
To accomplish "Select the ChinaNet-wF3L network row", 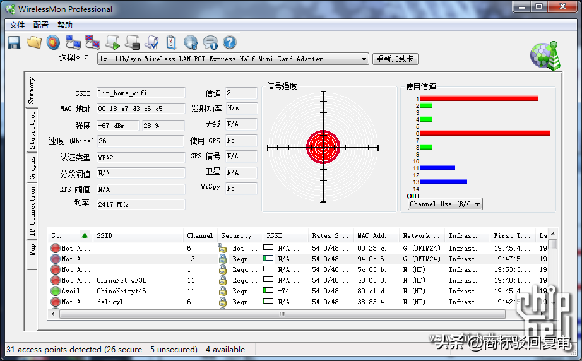I will pyautogui.click(x=299, y=280).
